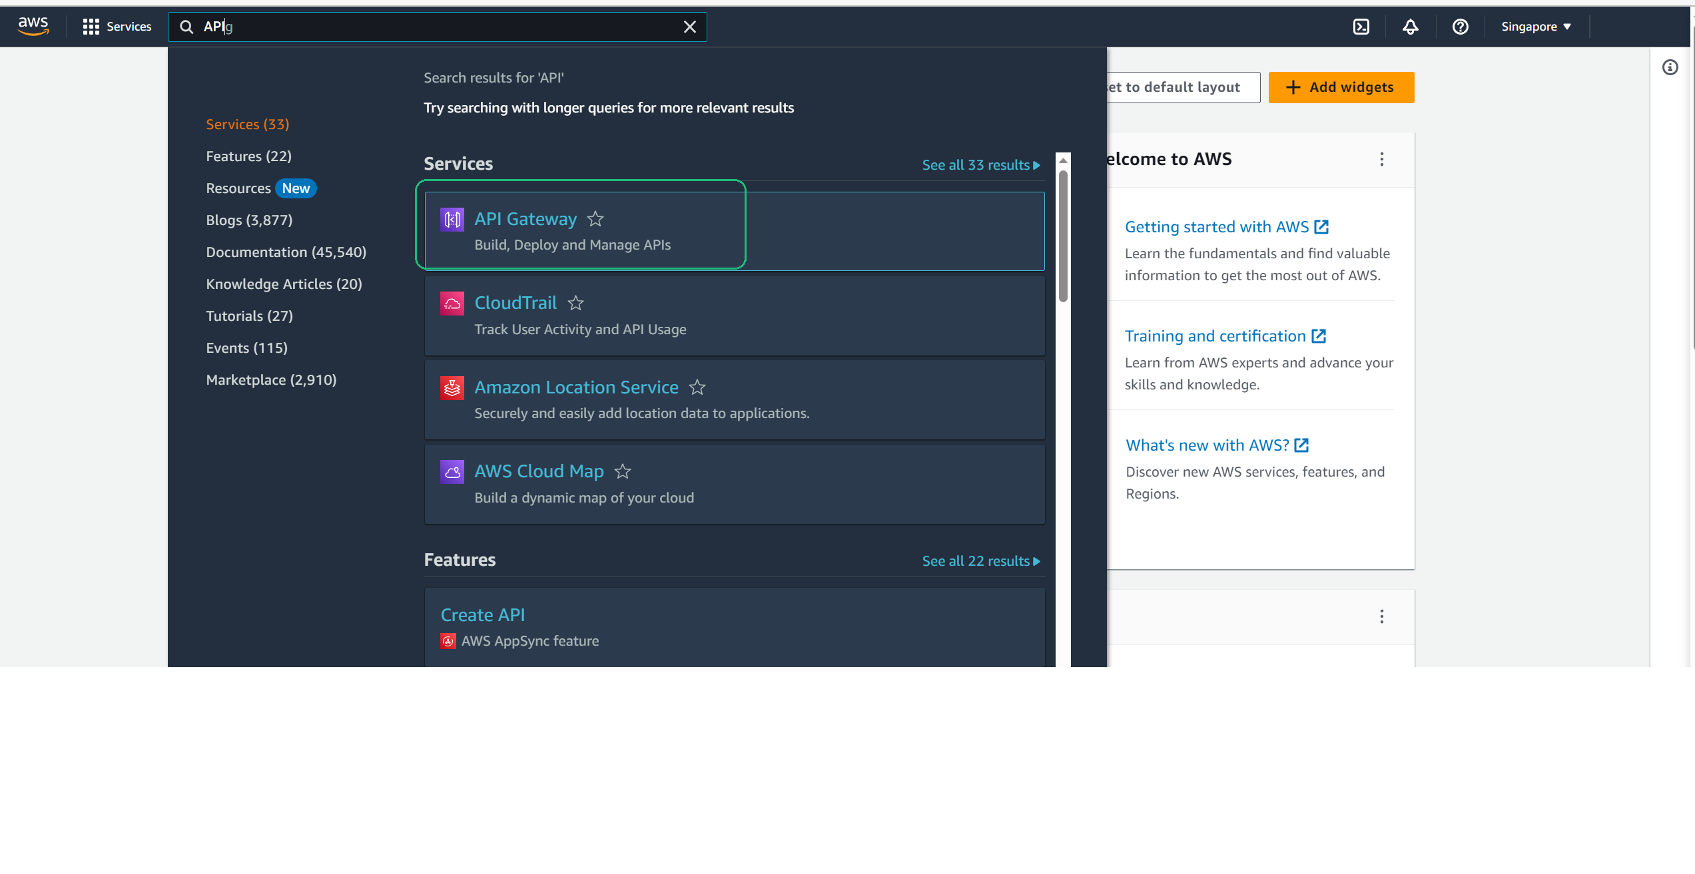Favorite CloudTrail with star
The image size is (1695, 874).
click(x=575, y=304)
